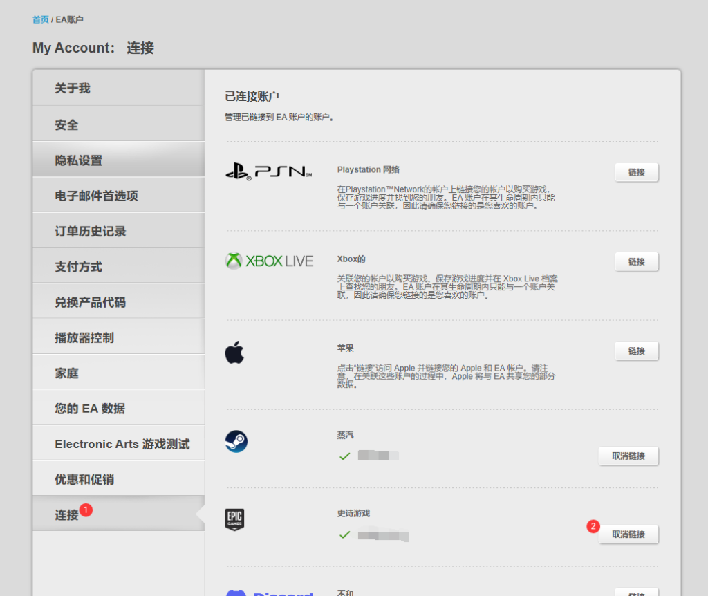Go to 首页 breadcrumb link
The width and height of the screenshot is (708, 596).
point(41,19)
